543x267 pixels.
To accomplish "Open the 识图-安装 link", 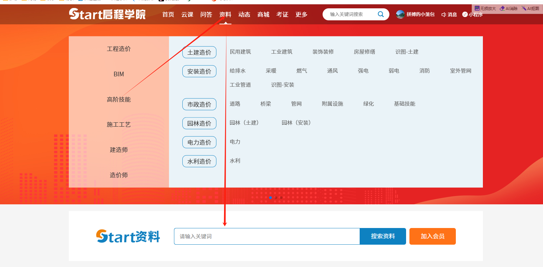I will click(x=283, y=85).
